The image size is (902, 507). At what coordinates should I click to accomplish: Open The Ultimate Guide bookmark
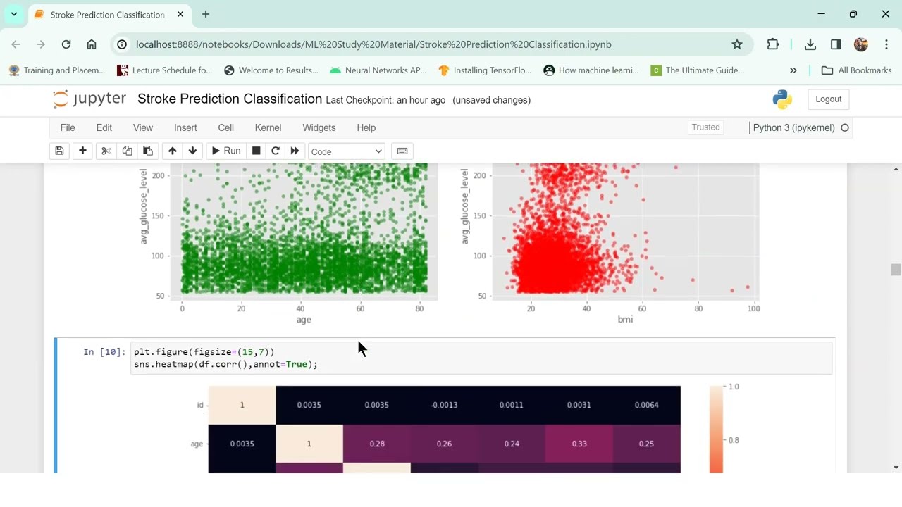tap(698, 70)
